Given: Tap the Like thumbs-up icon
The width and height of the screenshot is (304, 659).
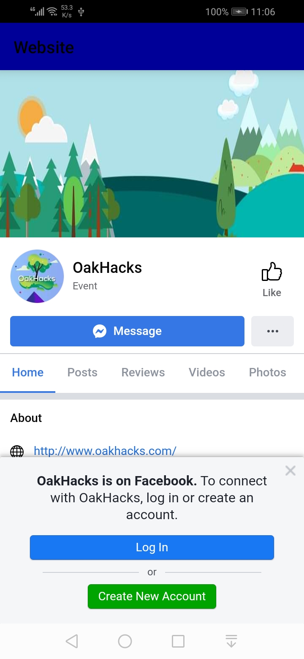Looking at the screenshot, I should (x=272, y=272).
